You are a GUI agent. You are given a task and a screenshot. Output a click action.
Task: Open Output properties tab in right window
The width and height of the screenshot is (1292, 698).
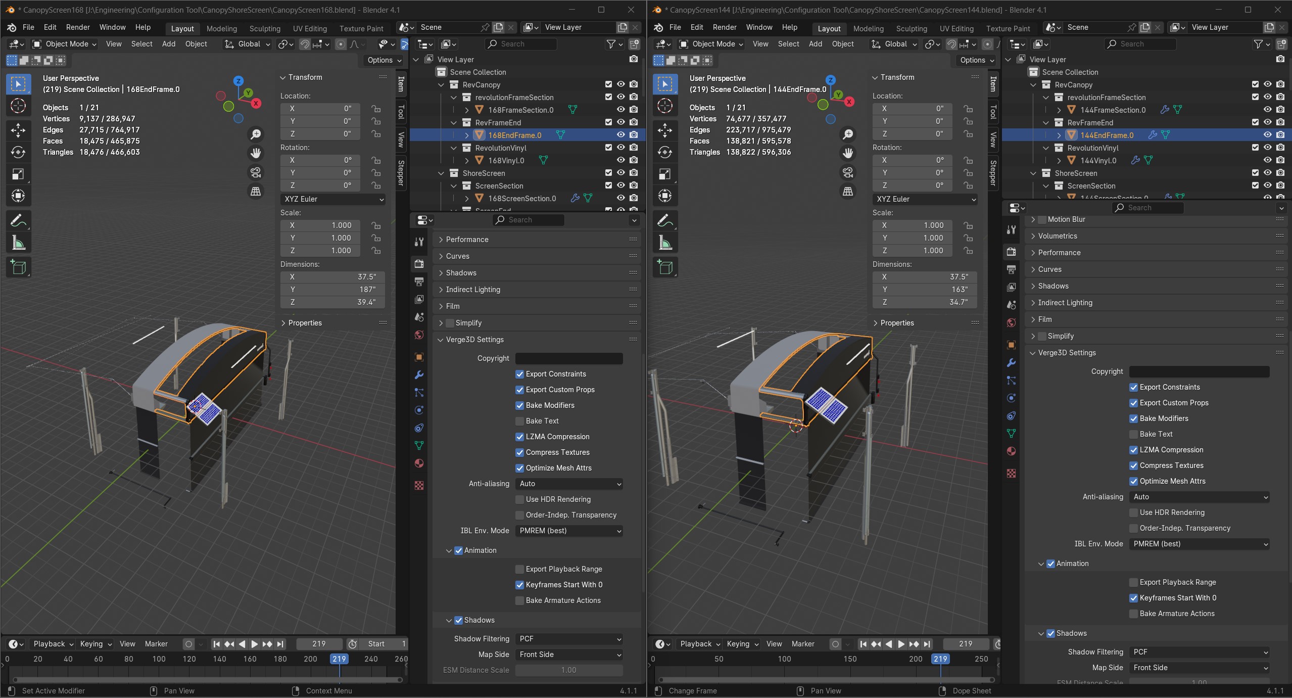(x=1011, y=269)
